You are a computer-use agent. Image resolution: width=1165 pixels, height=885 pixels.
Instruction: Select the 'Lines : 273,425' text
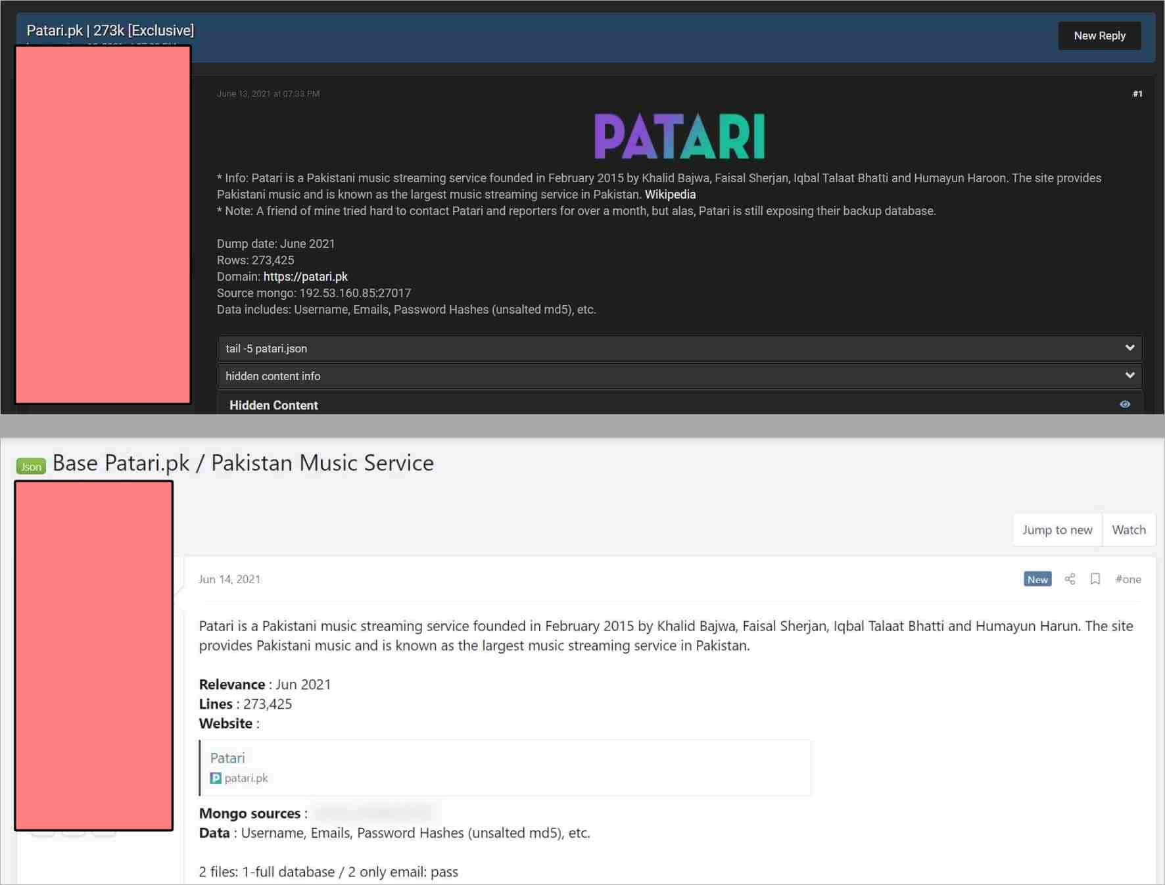[245, 704]
